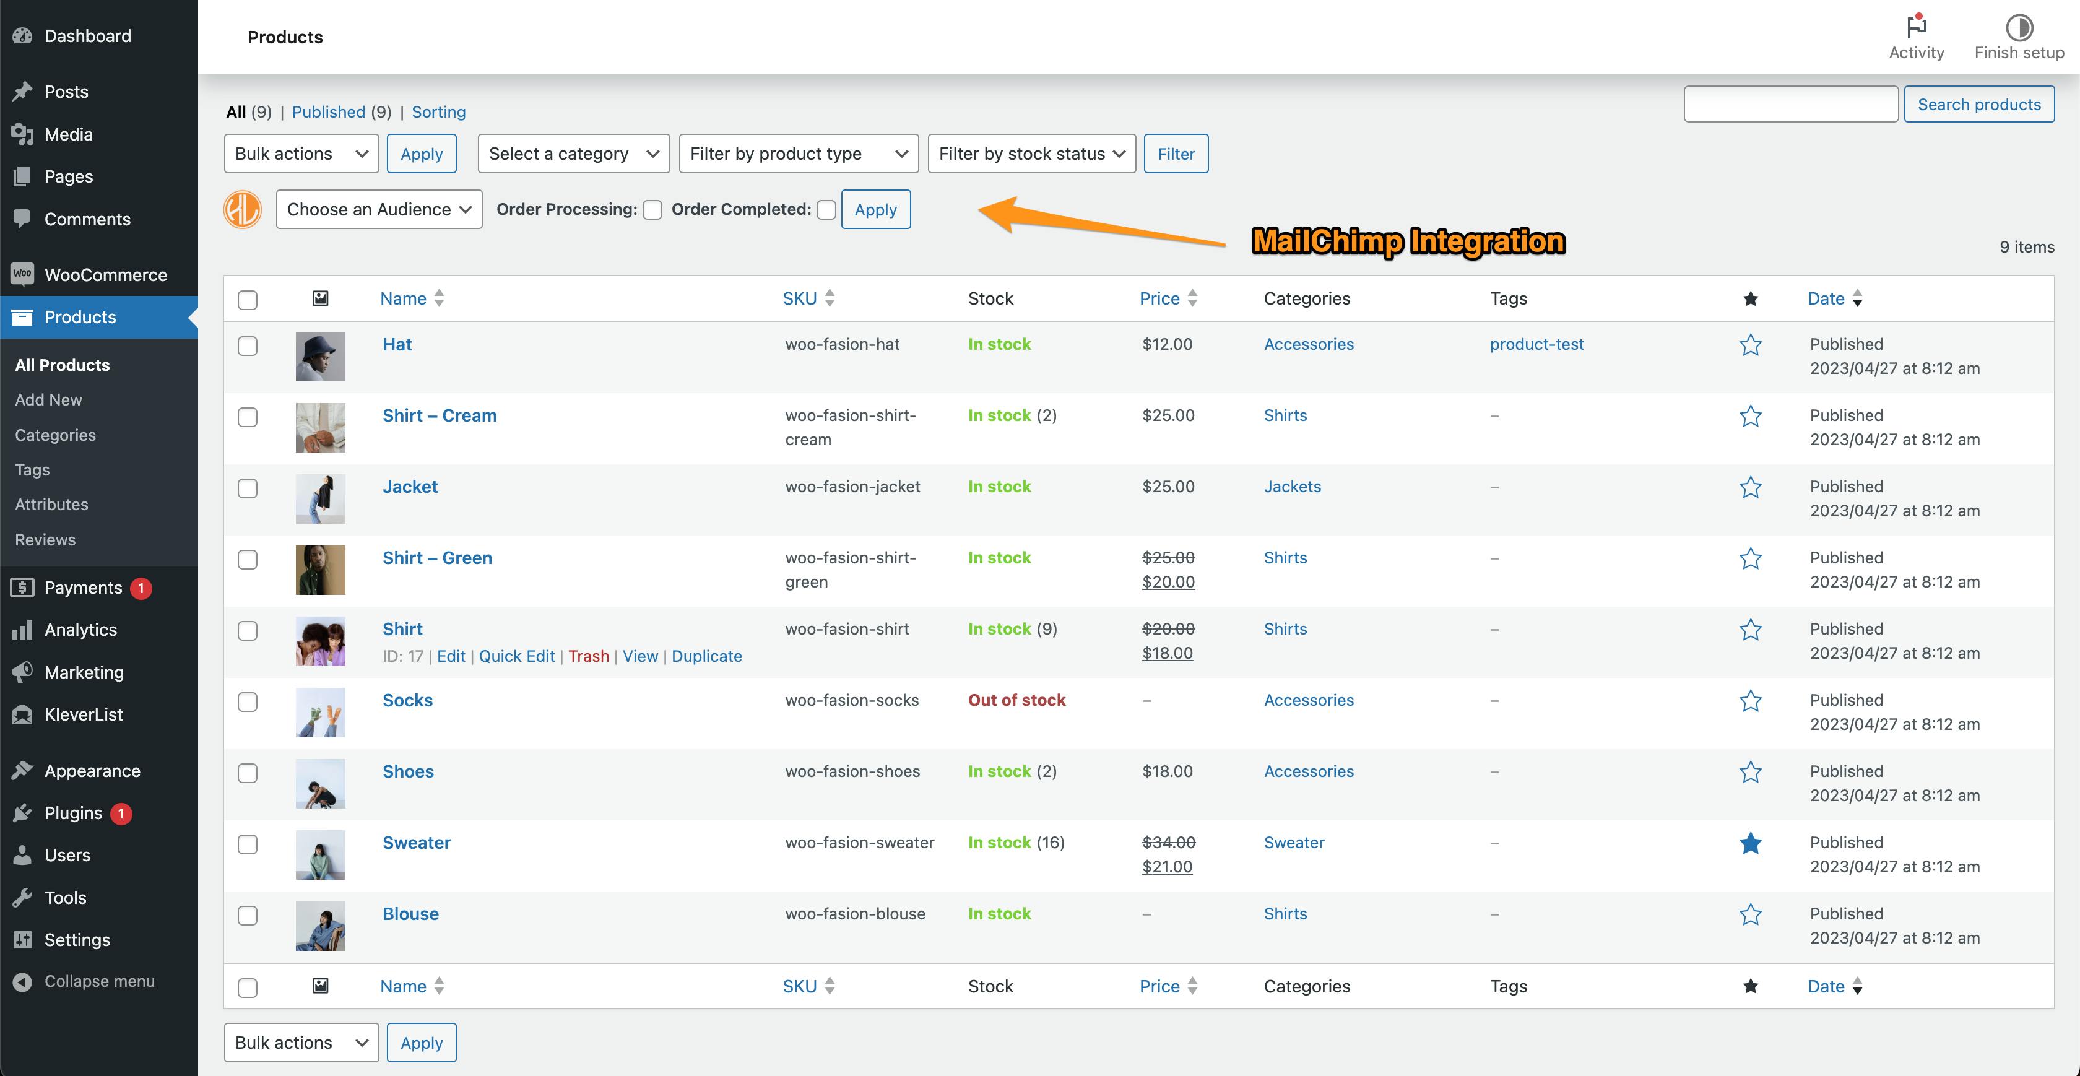Click the Search products button
This screenshot has width=2080, height=1076.
click(1979, 104)
